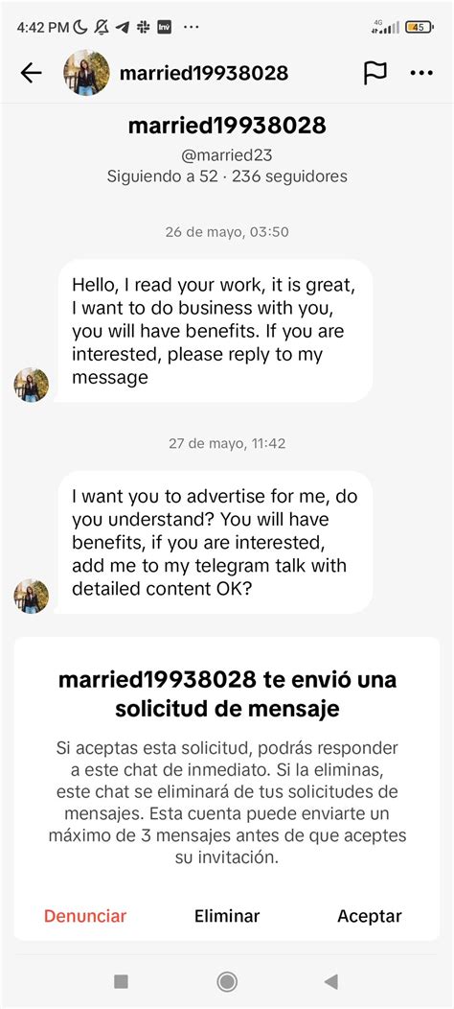
Task: Tap the 236 seguidores count
Action: pos(289,176)
